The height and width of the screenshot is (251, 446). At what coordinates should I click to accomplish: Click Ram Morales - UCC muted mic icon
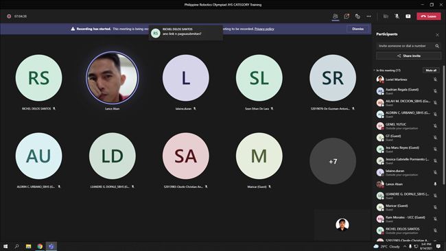(435, 219)
